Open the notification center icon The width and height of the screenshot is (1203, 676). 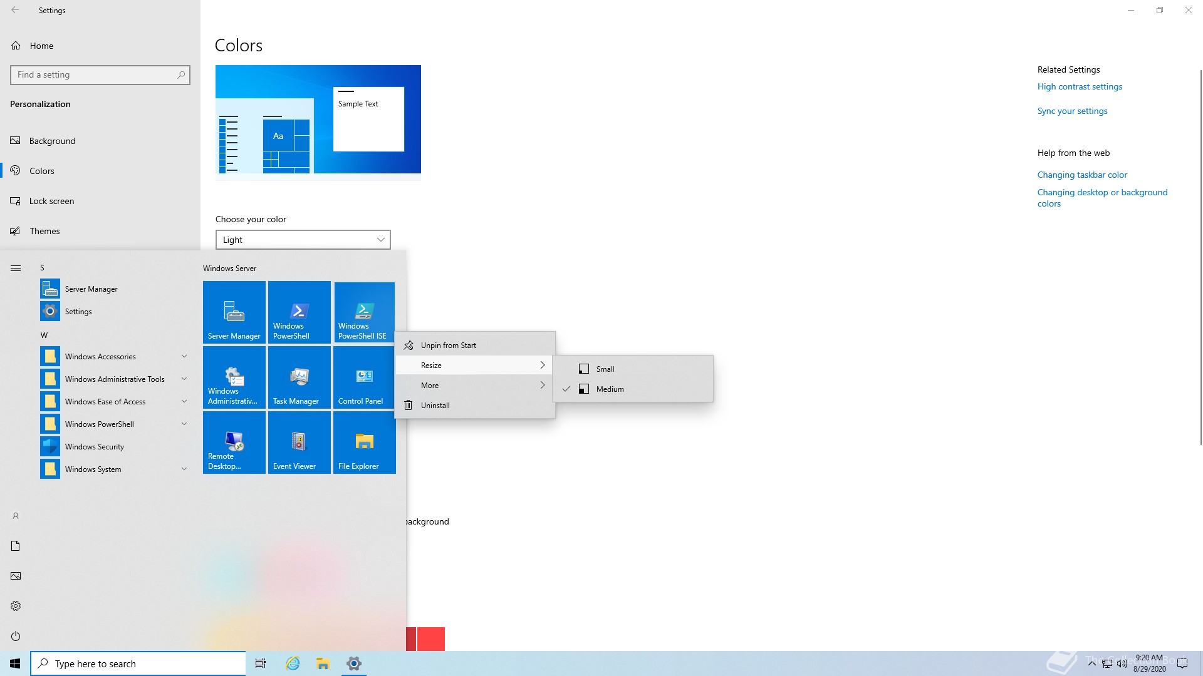1182,663
